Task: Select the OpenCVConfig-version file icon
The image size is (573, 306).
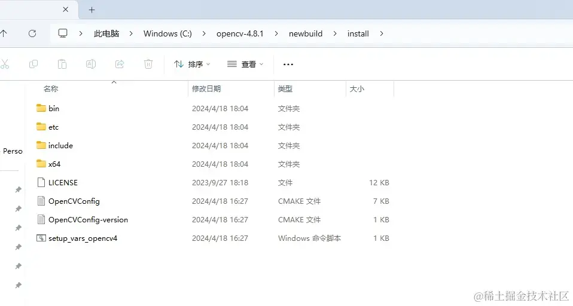Action: coord(41,219)
